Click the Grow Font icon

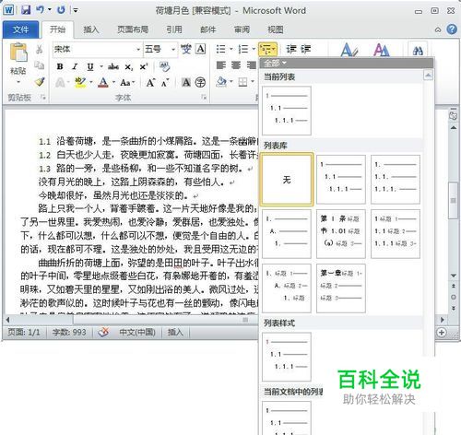click(x=150, y=82)
